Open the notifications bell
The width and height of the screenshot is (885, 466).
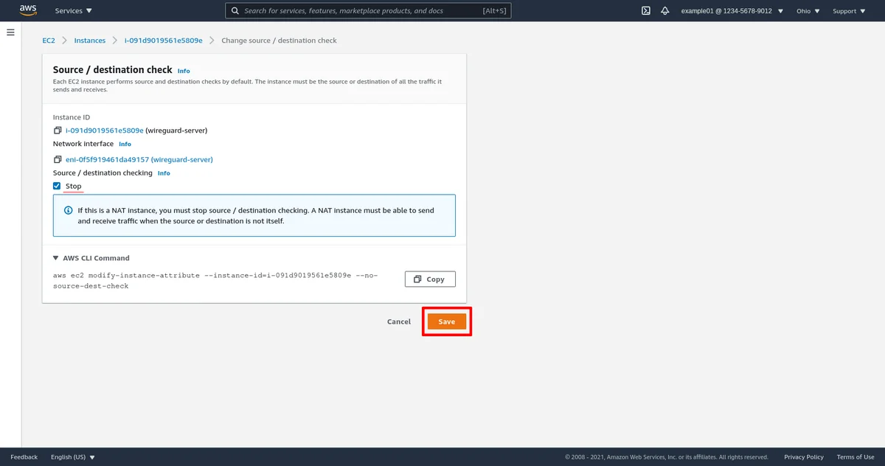pyautogui.click(x=665, y=11)
